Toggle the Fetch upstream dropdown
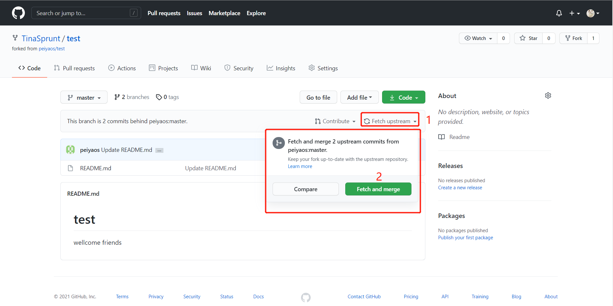 (x=390, y=121)
